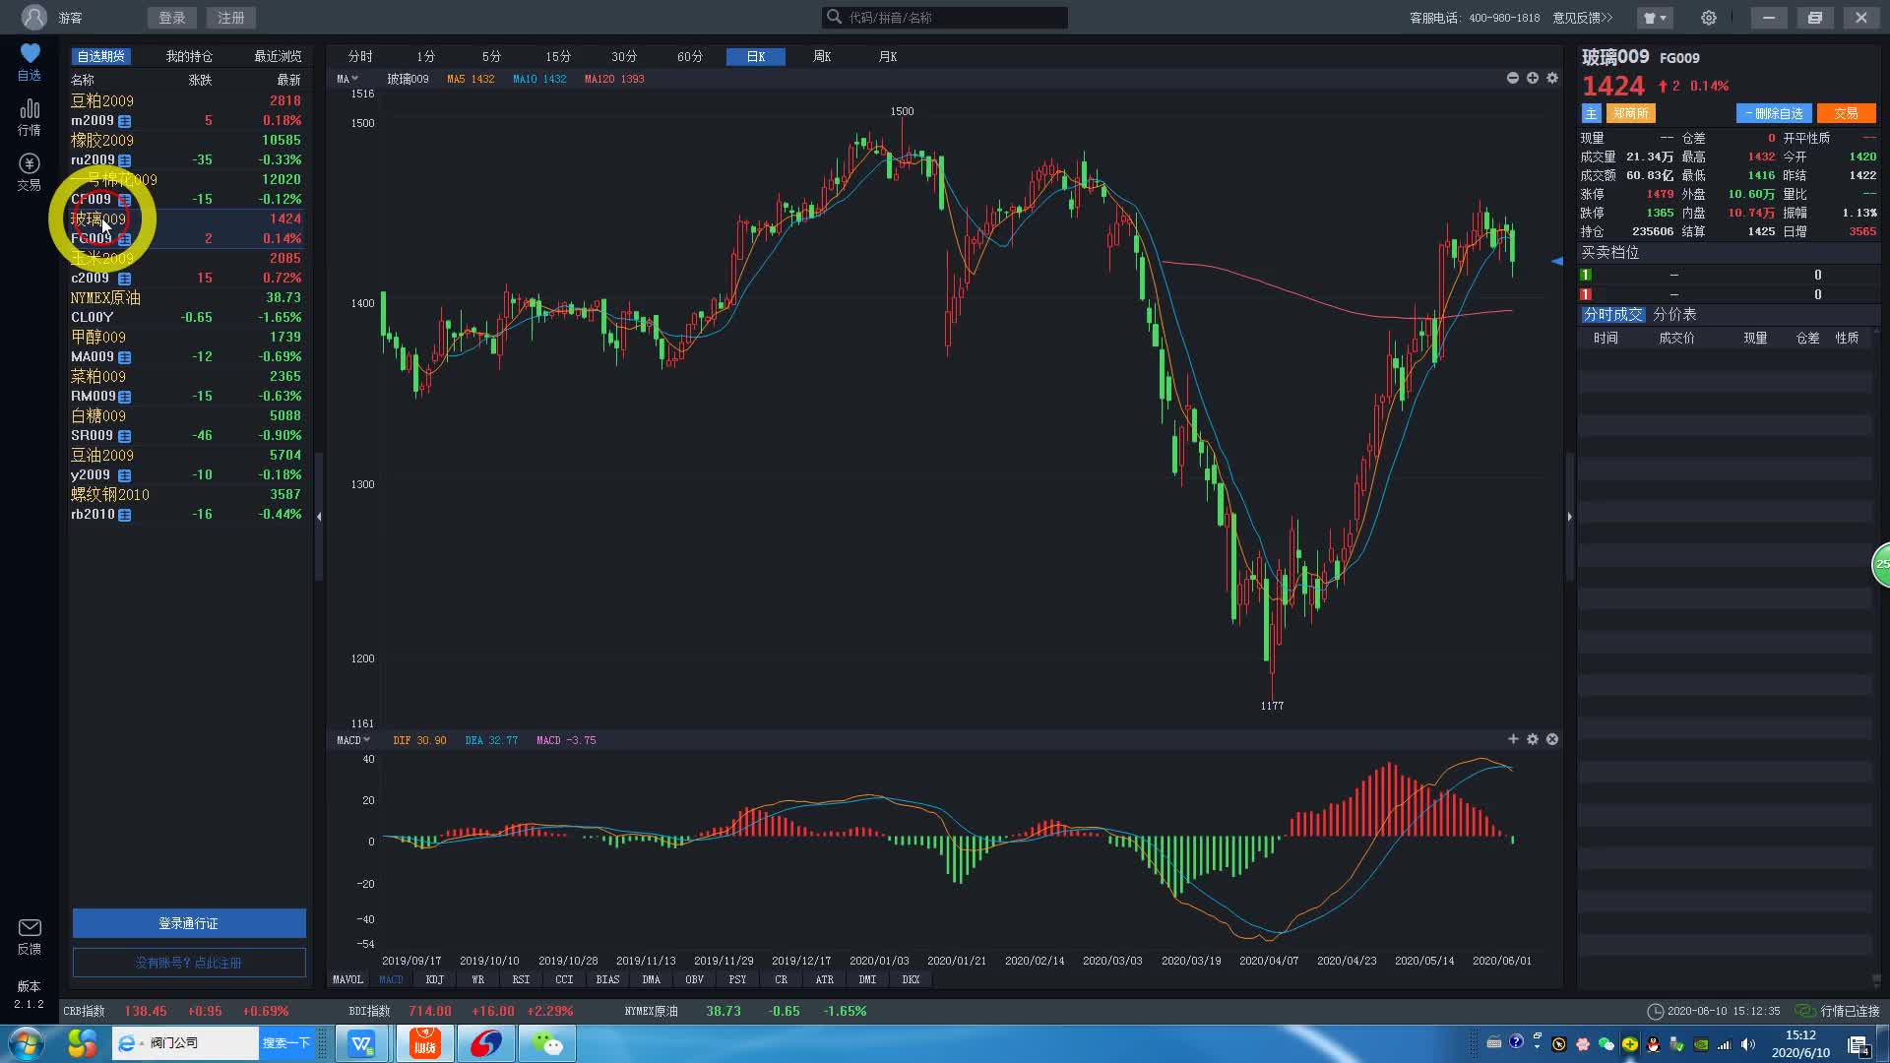Click the list icon next to ru2009
Image resolution: width=1890 pixels, height=1063 pixels.
tap(125, 160)
